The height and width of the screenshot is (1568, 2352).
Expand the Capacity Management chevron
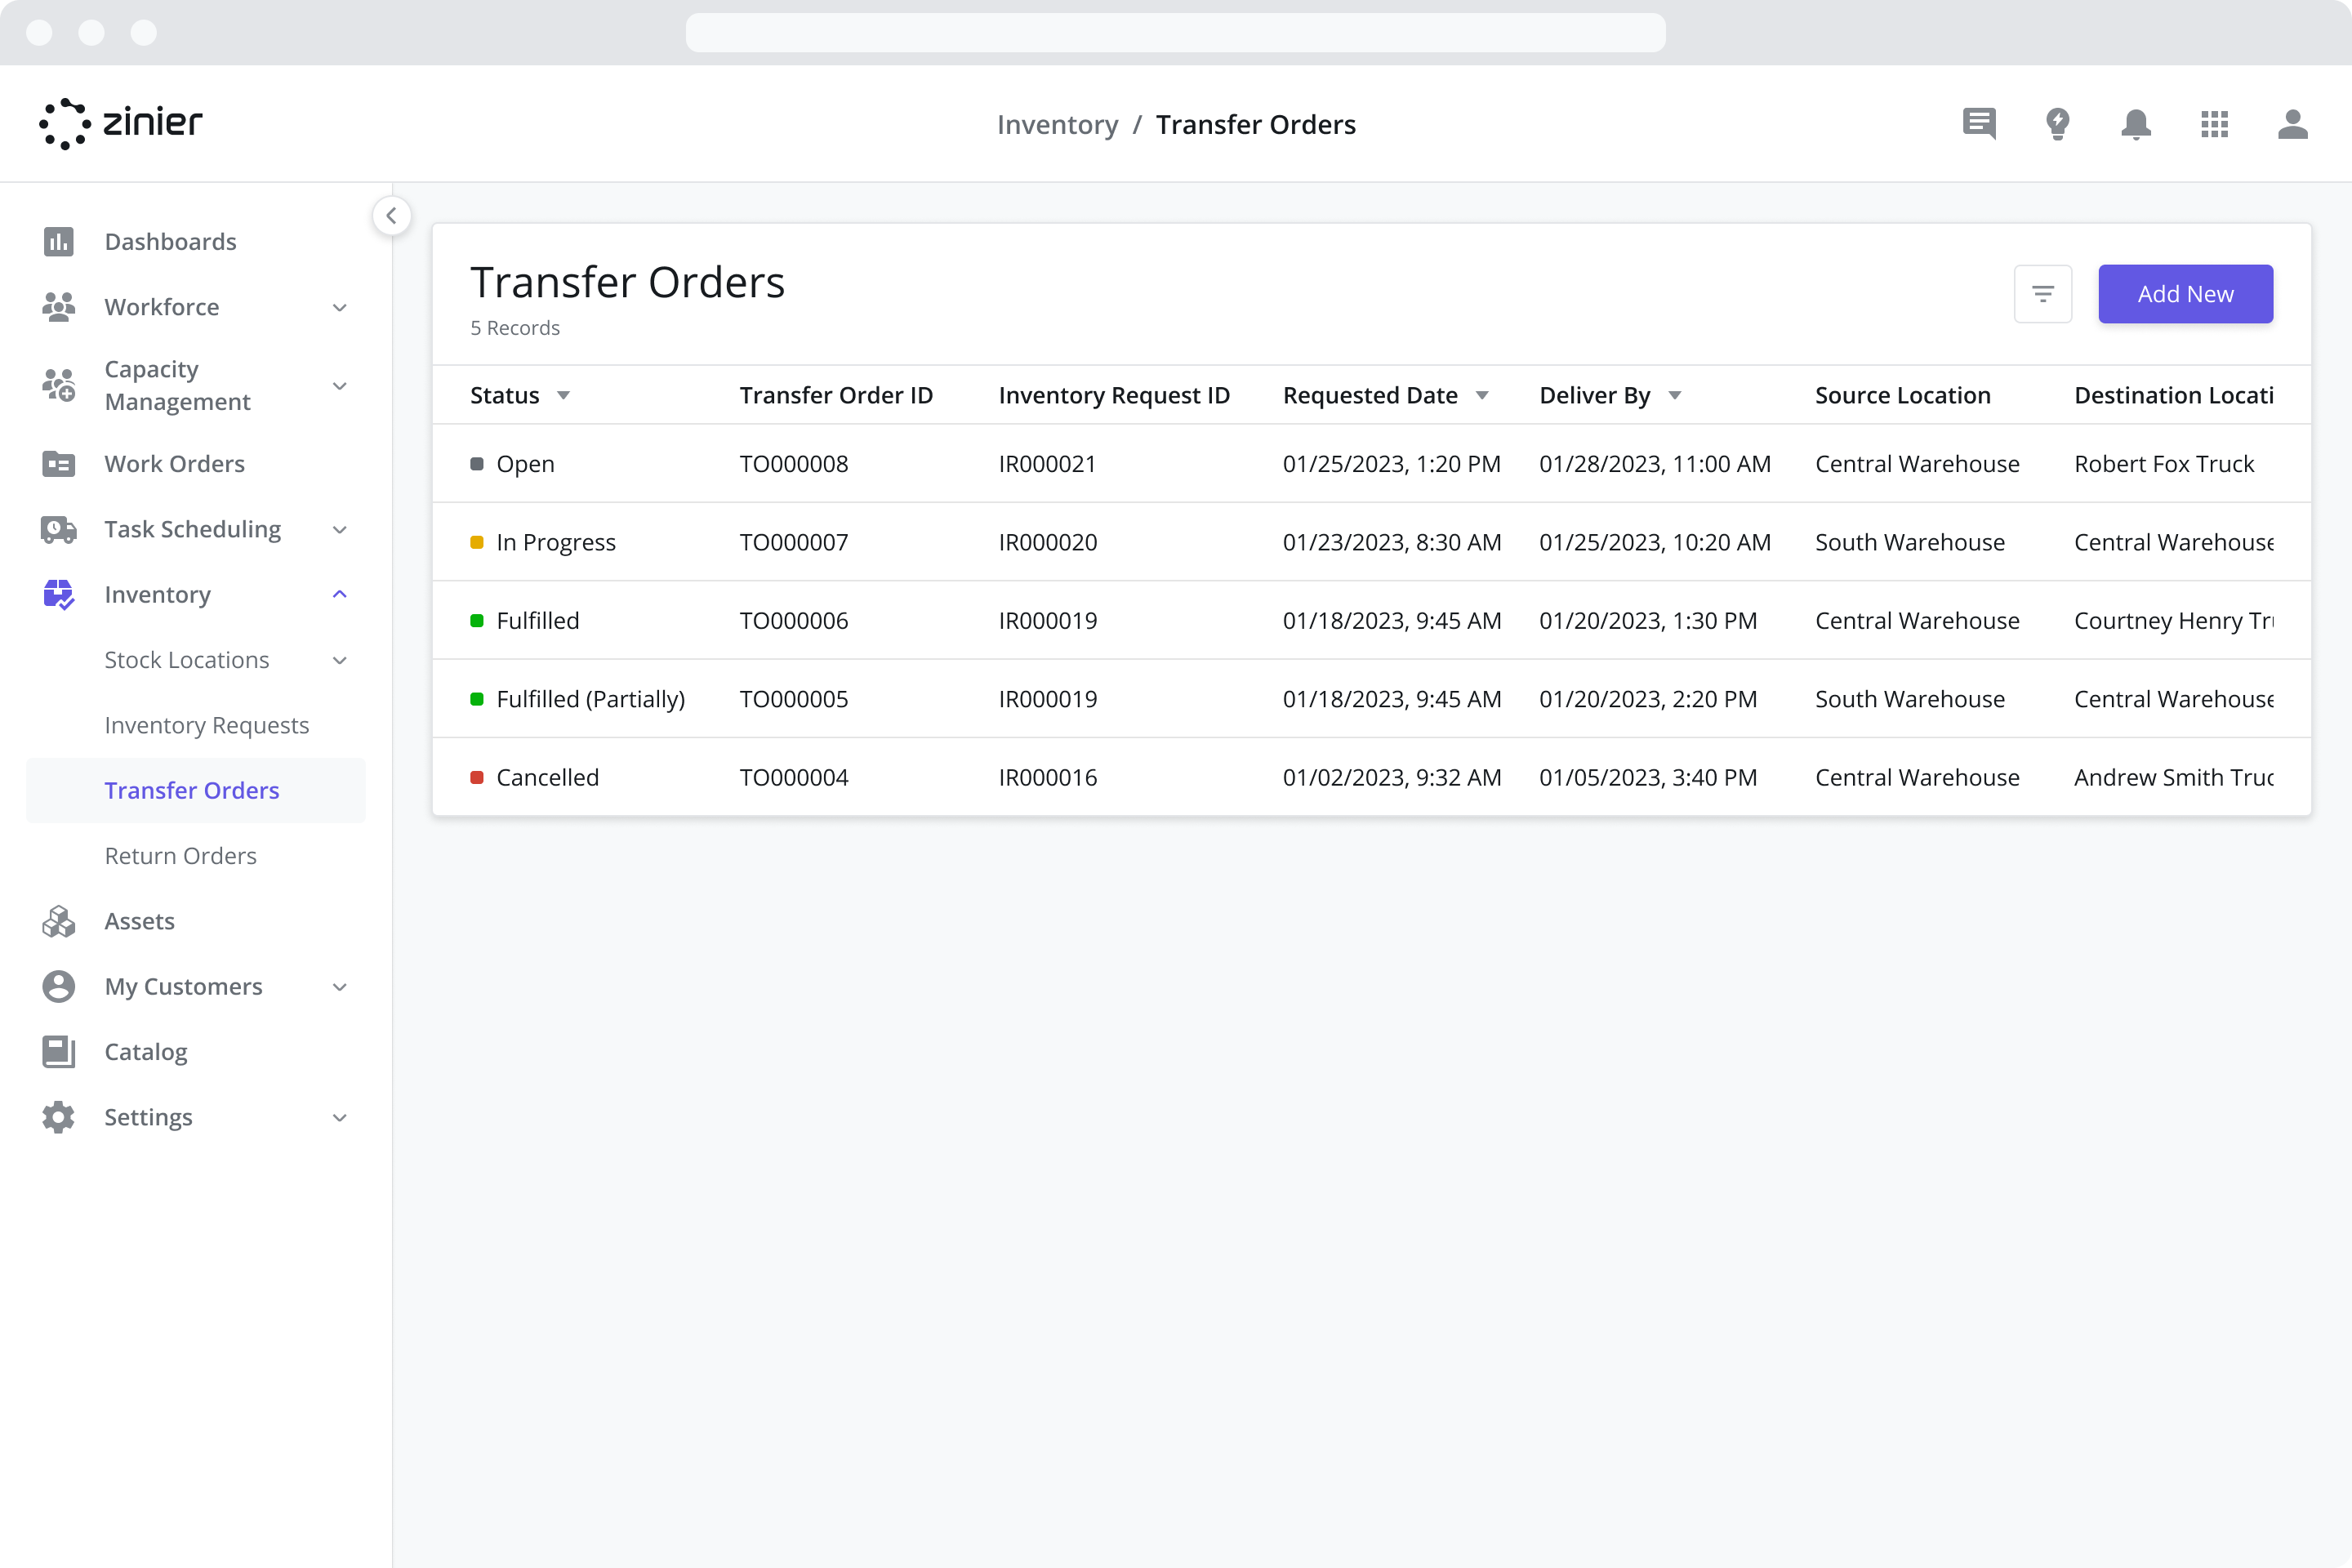click(340, 386)
